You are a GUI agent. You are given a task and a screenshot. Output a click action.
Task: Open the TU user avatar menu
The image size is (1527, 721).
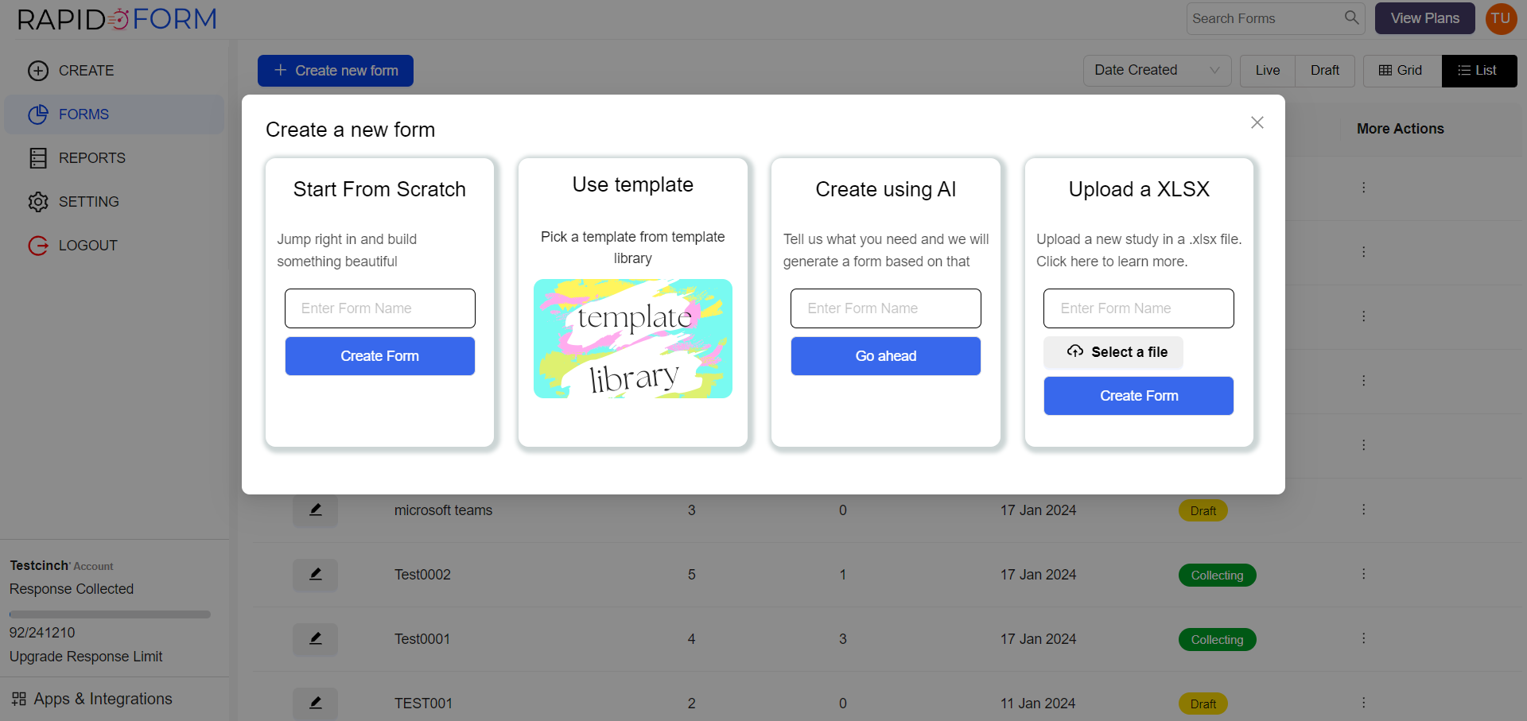[1501, 18]
